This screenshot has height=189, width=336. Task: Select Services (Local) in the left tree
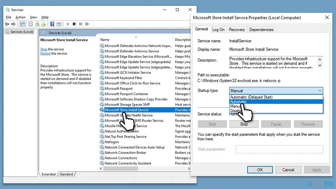coord(19,32)
